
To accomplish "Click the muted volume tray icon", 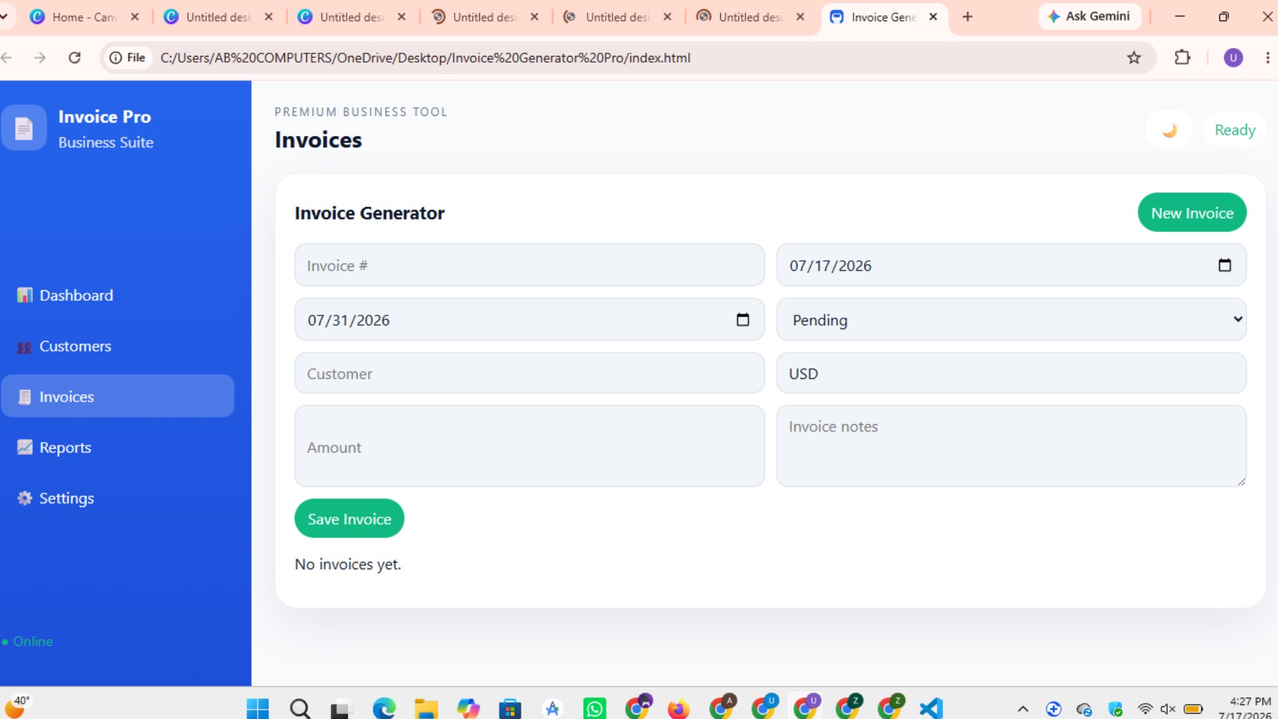I will point(1168,709).
